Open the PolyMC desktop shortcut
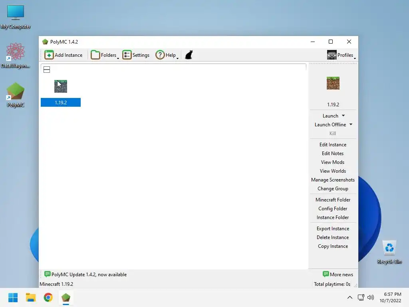The width and height of the screenshot is (409, 307). [16, 95]
